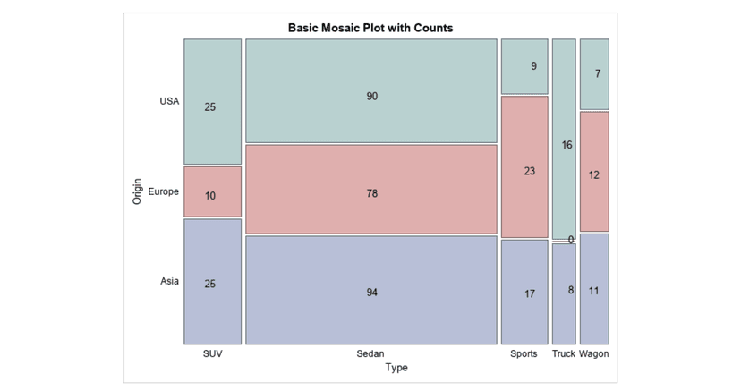Click the Asia Wagon tile showing 11
This screenshot has width=741, height=391.
click(594, 288)
